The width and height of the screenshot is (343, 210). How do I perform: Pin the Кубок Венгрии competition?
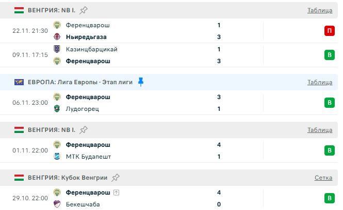tap(116, 178)
